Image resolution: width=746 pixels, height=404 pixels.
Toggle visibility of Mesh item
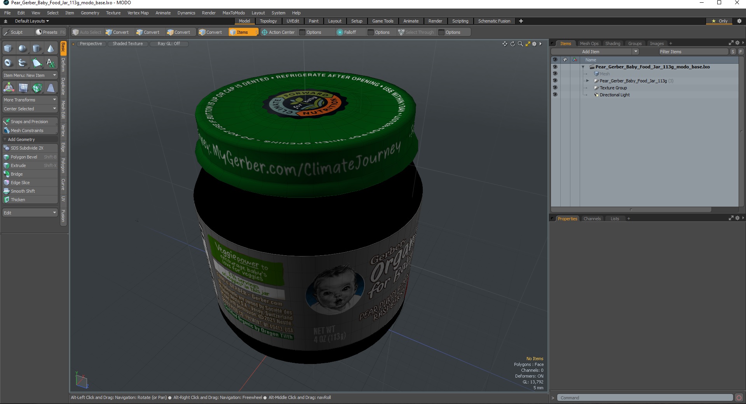click(x=555, y=74)
